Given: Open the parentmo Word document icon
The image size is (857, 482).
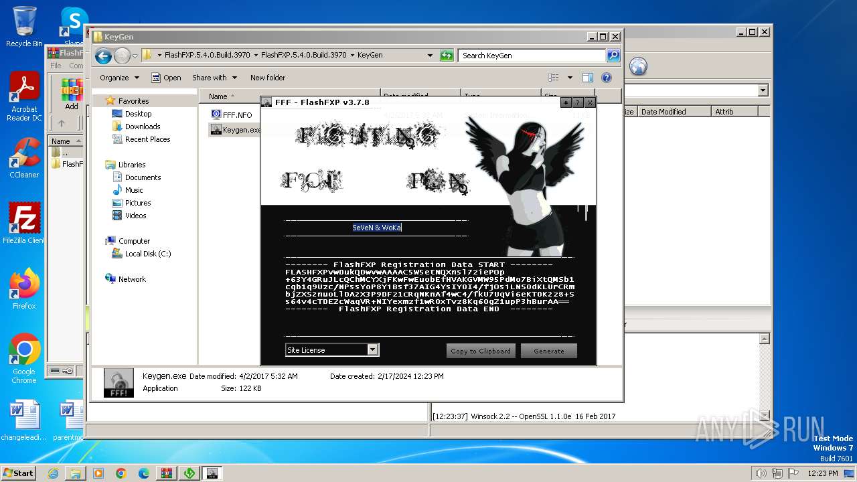Looking at the screenshot, I should coord(70,420).
